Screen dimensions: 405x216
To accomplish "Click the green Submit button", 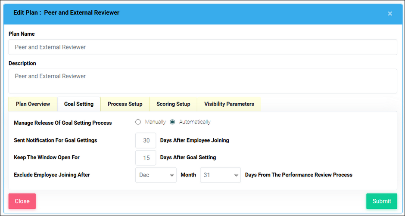I will [x=381, y=201].
